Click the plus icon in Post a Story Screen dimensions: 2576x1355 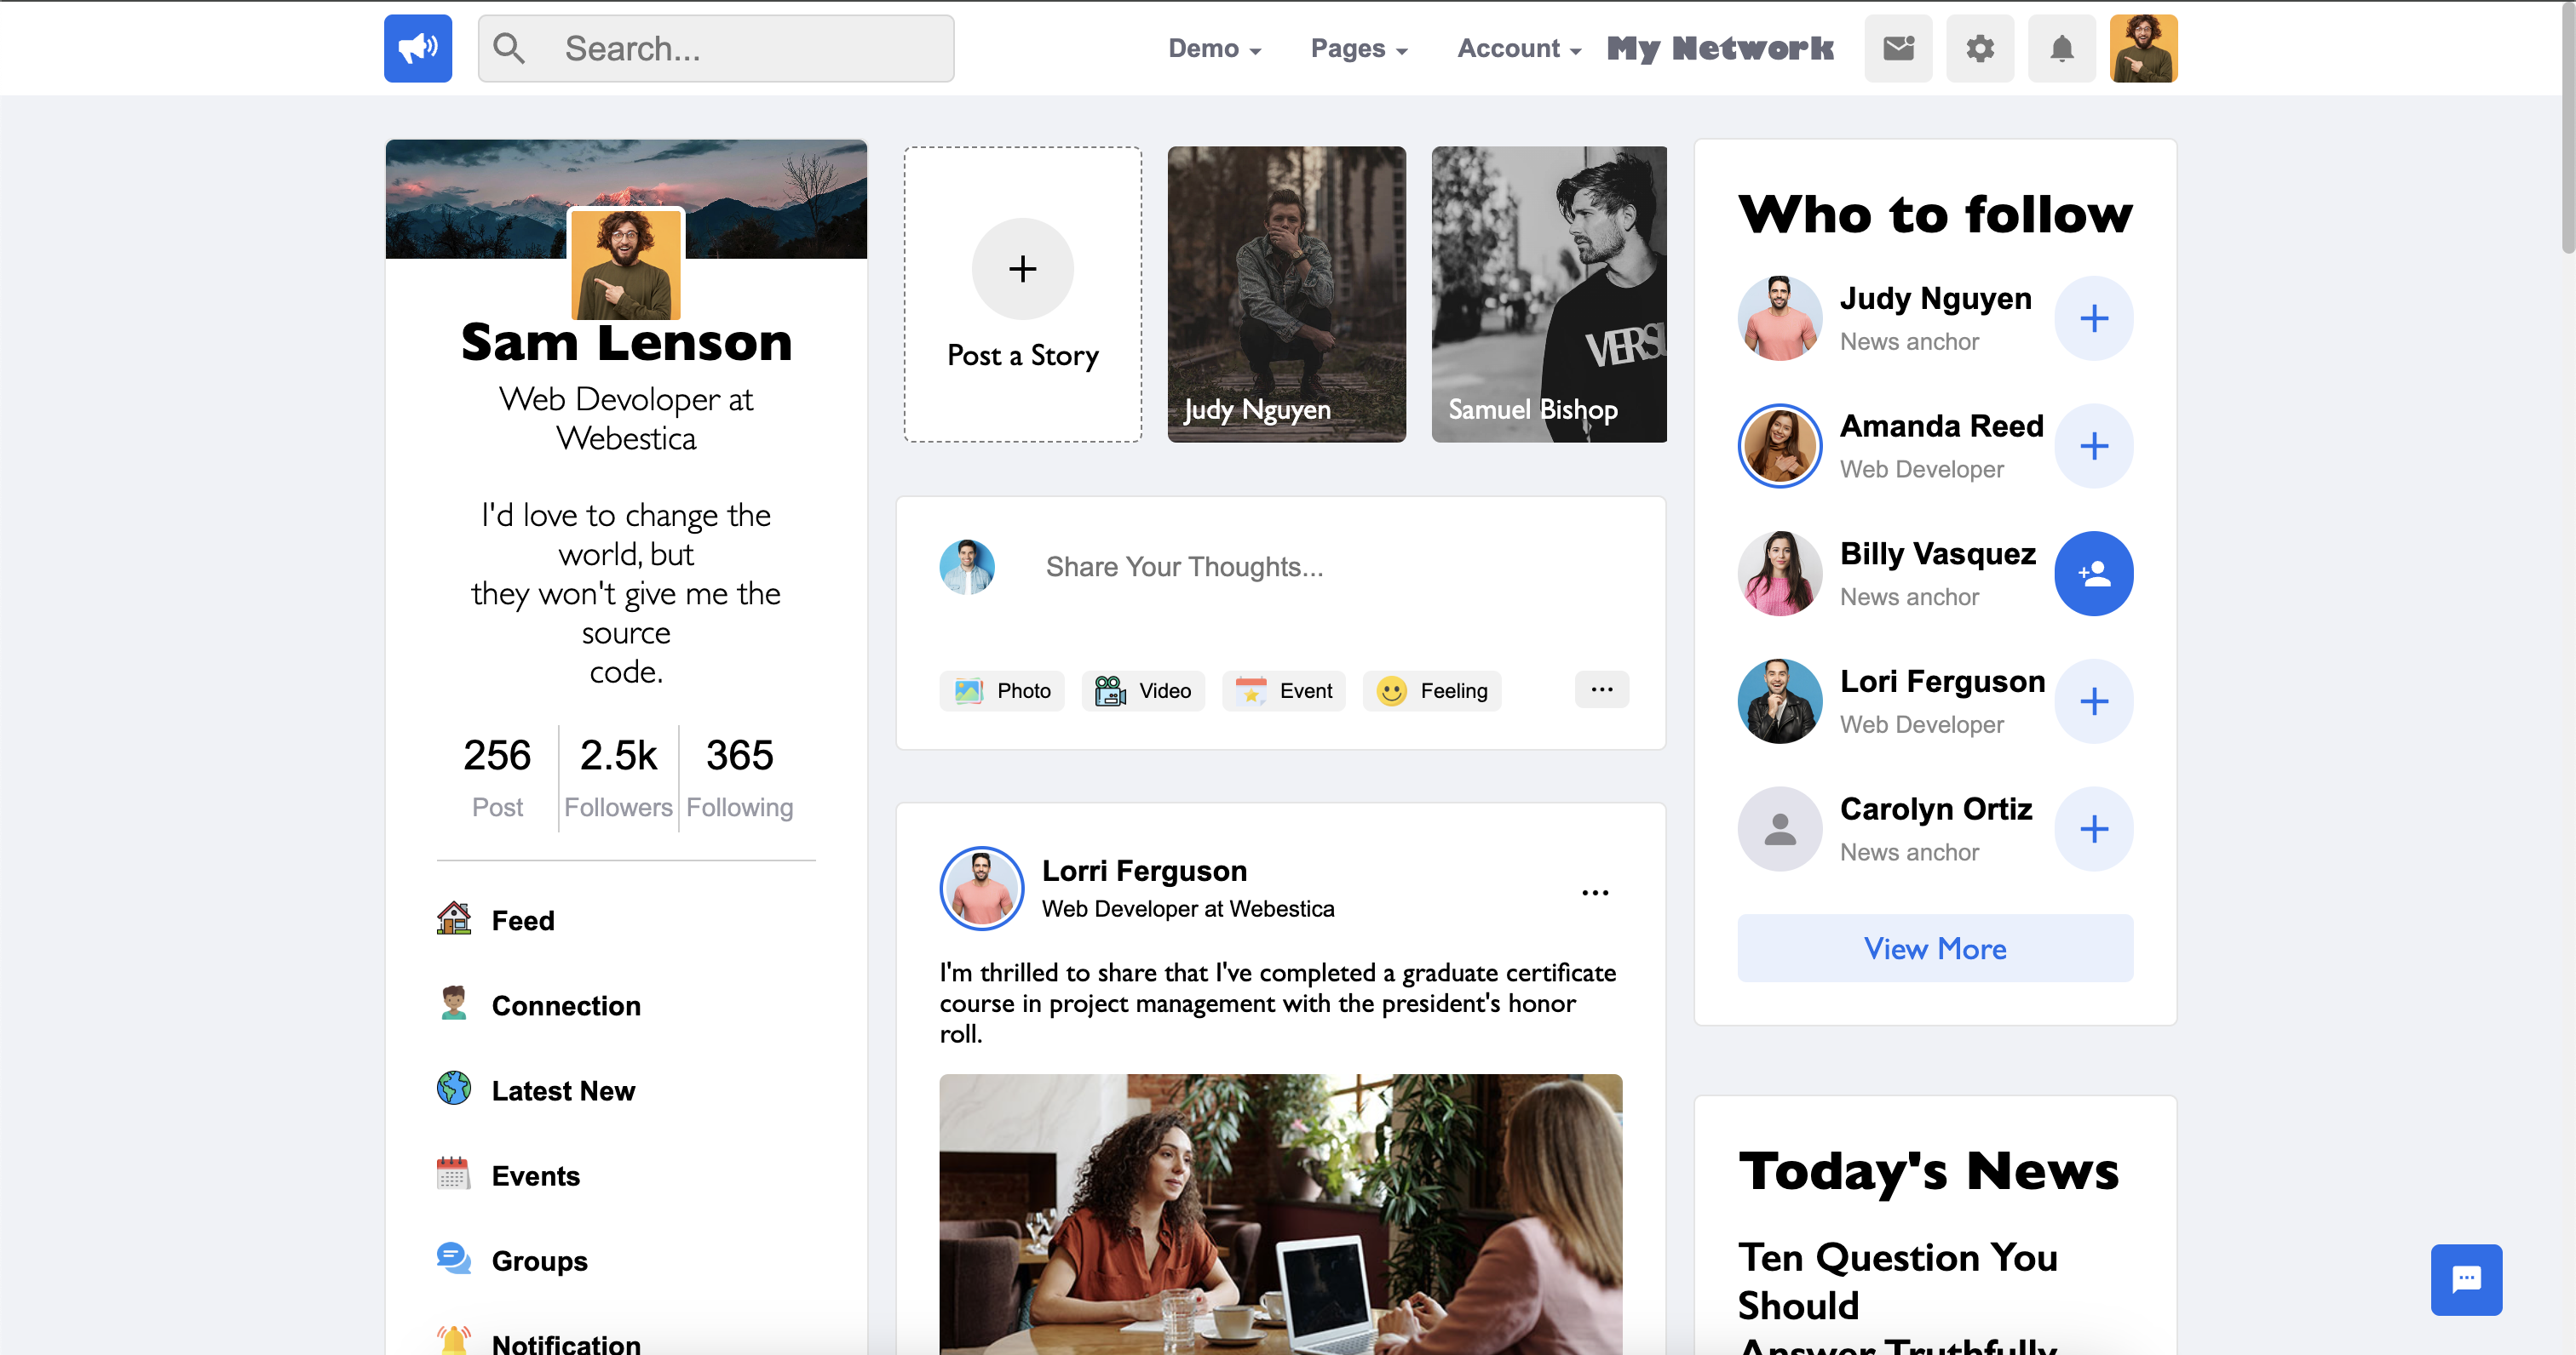click(x=1022, y=269)
